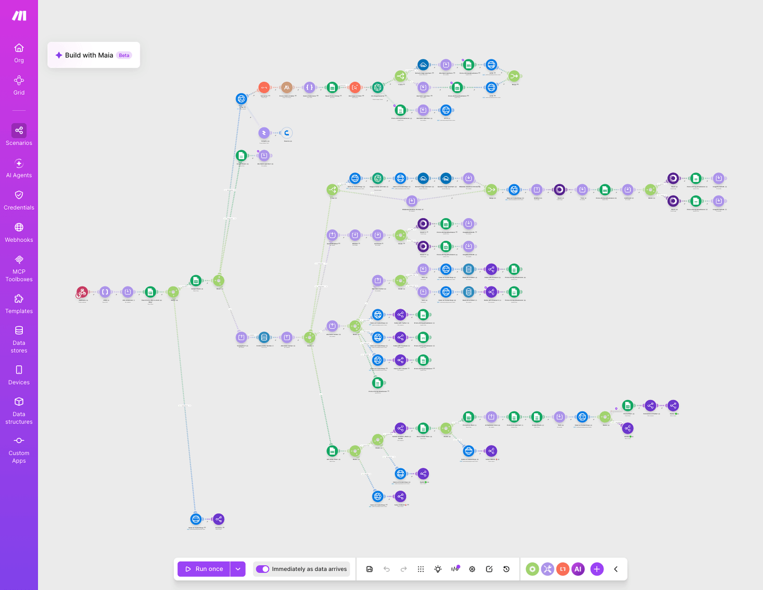Open Custom Apps in the sidebar
The image size is (763, 590).
click(x=19, y=450)
